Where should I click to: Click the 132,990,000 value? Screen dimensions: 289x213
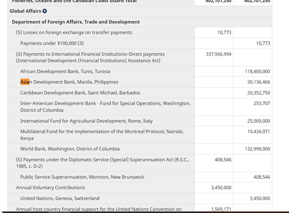pyautogui.click(x=257, y=149)
